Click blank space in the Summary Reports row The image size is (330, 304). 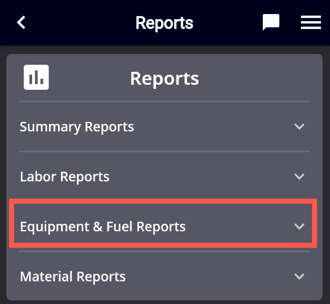point(216,126)
